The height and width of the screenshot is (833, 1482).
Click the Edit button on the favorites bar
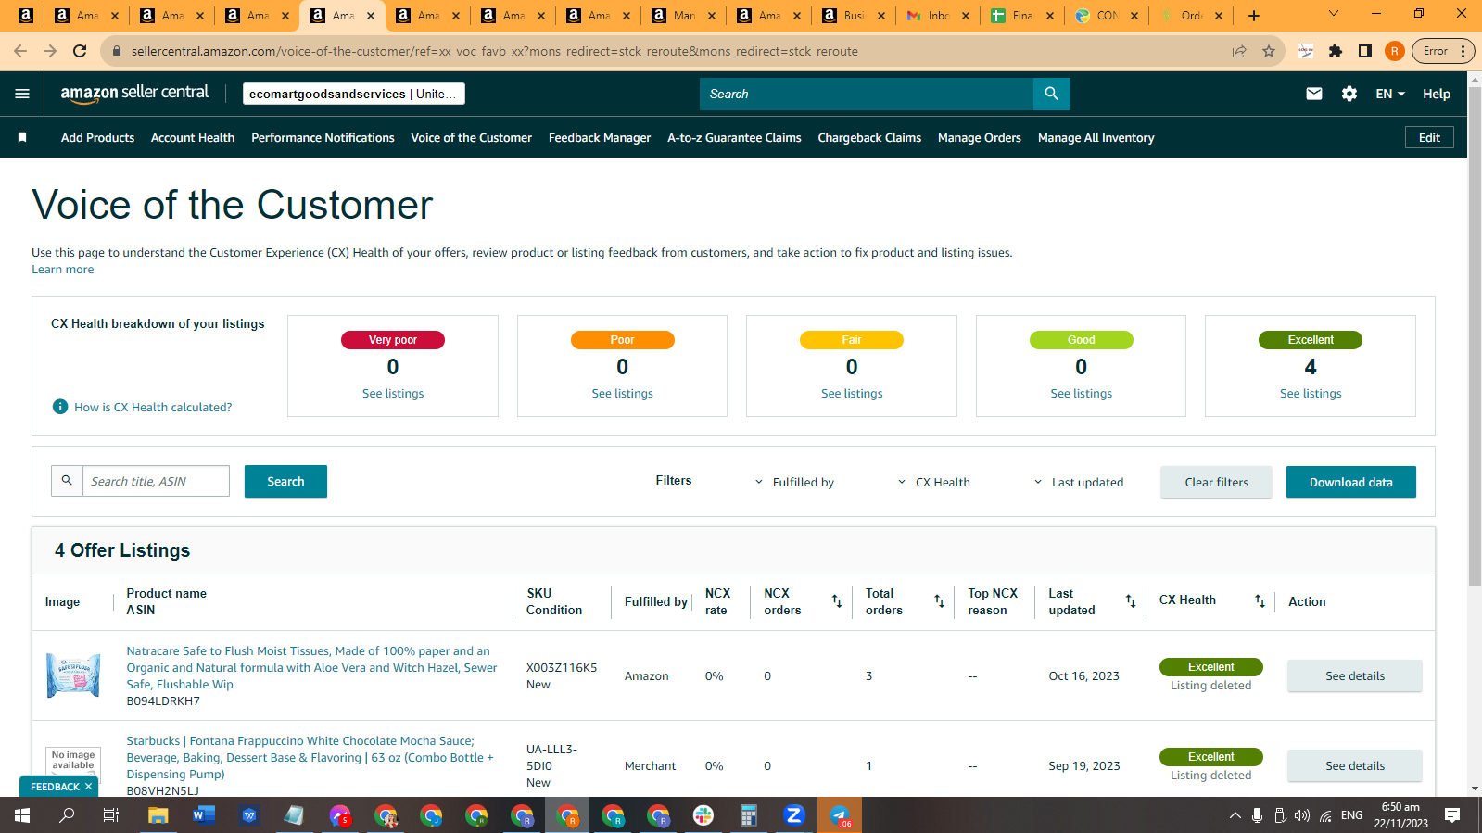(x=1429, y=137)
